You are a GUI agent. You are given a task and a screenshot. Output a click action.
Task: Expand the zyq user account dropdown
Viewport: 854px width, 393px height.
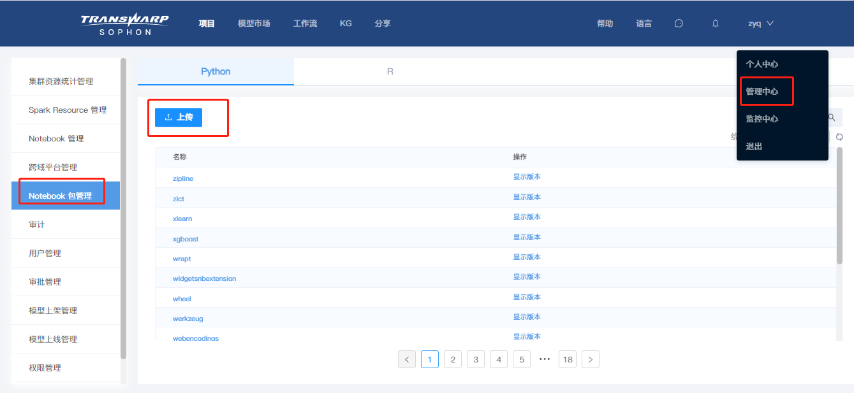(760, 23)
